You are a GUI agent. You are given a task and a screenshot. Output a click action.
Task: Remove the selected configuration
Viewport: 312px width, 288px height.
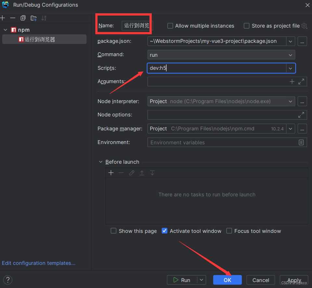coord(13,18)
